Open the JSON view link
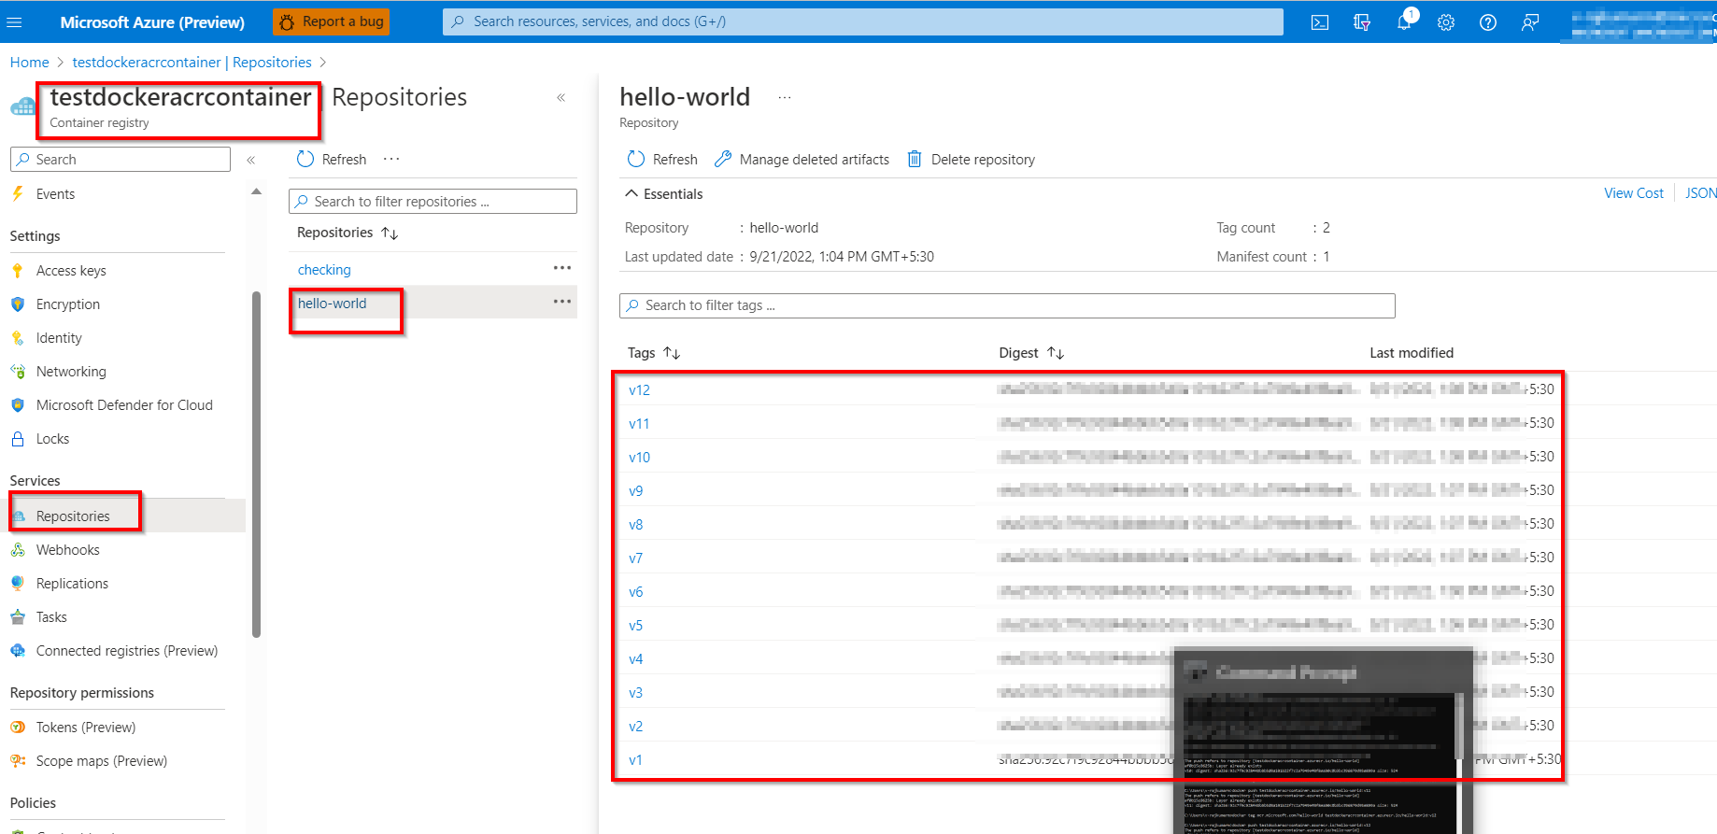1717x834 pixels. pyautogui.click(x=1700, y=193)
